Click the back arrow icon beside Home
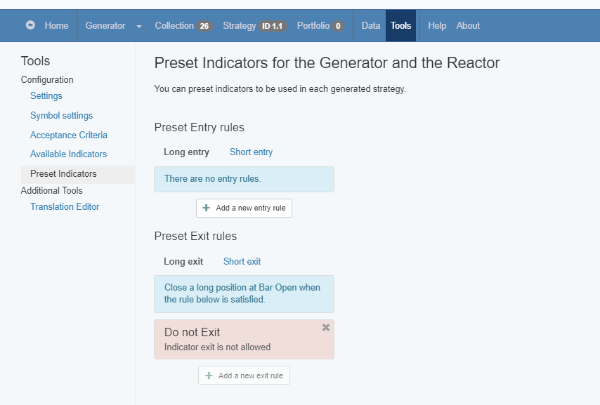Image resolution: width=600 pixels, height=405 pixels. point(30,25)
